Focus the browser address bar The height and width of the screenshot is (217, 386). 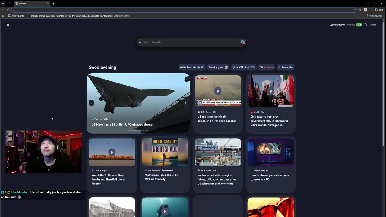click(x=184, y=10)
